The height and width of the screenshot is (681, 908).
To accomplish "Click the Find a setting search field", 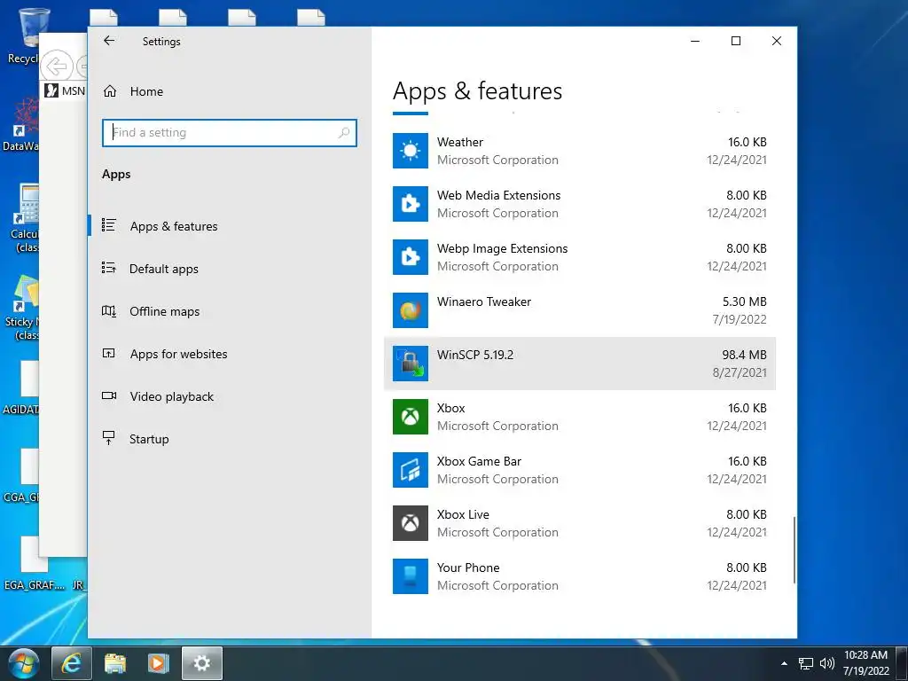I will 230,133.
